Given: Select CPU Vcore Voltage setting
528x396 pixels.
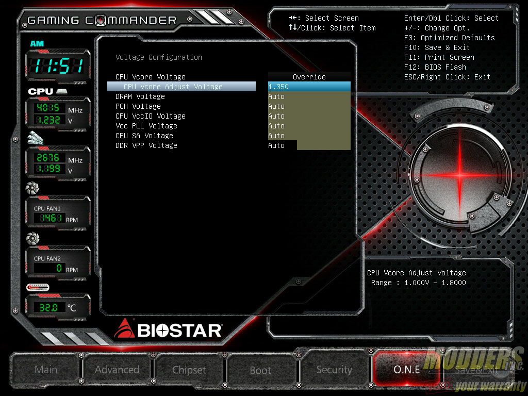Looking at the screenshot, I should click(x=151, y=77).
